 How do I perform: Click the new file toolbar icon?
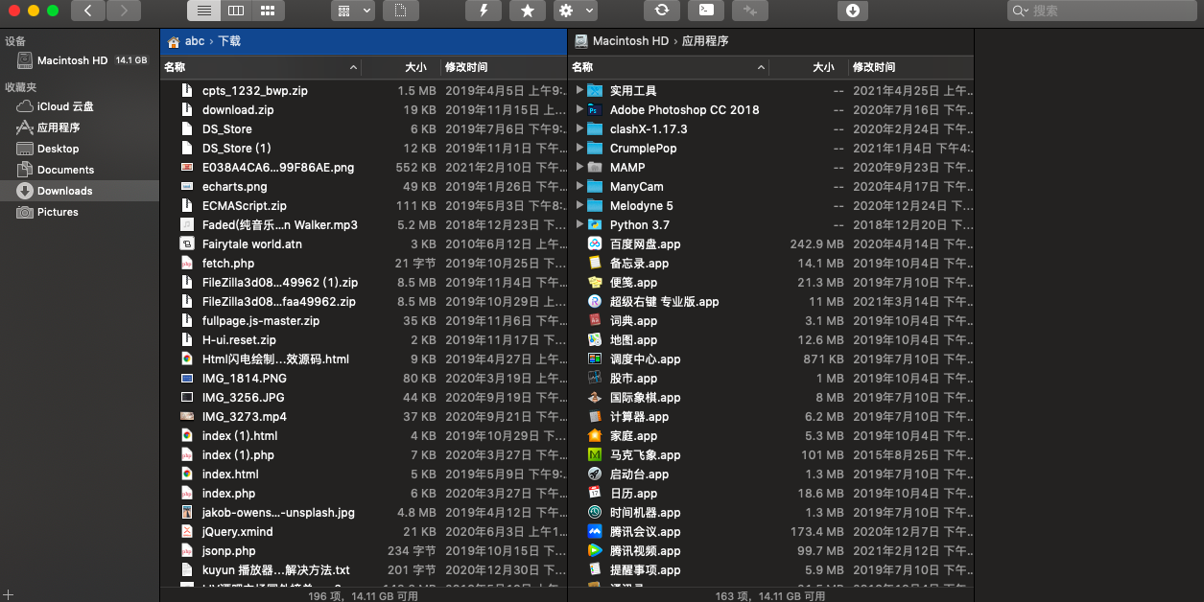click(x=401, y=11)
